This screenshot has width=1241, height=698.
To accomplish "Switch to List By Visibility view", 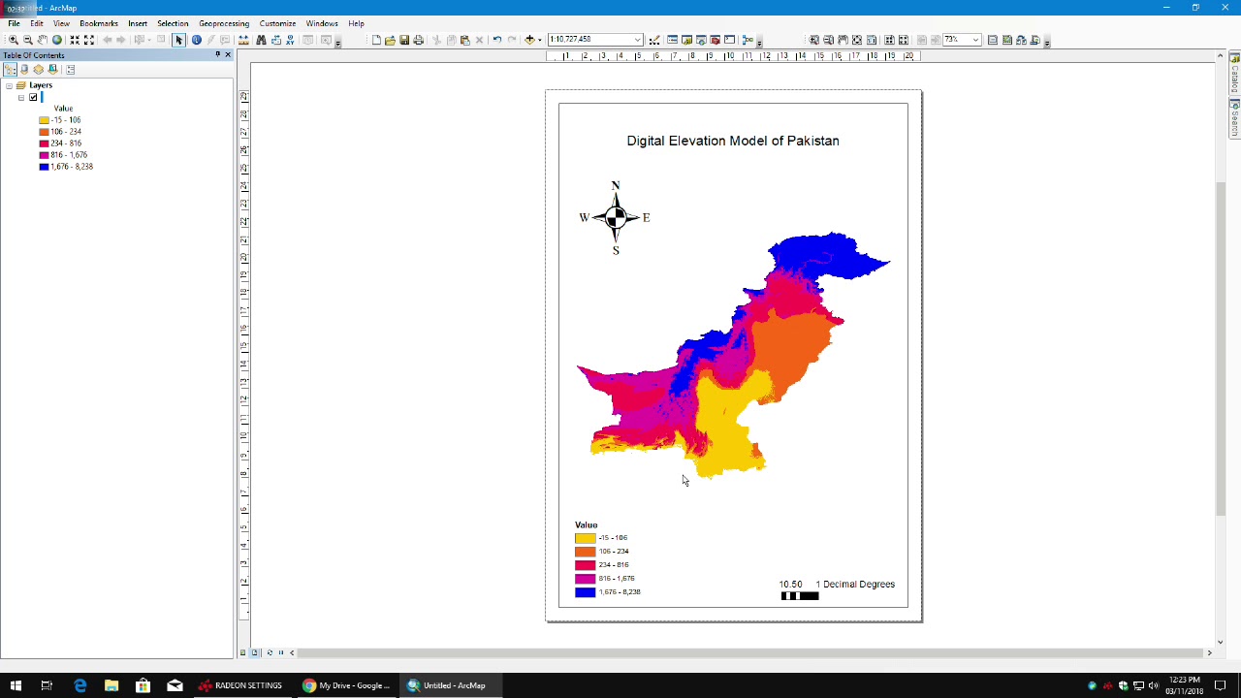I will pyautogui.click(x=39, y=69).
